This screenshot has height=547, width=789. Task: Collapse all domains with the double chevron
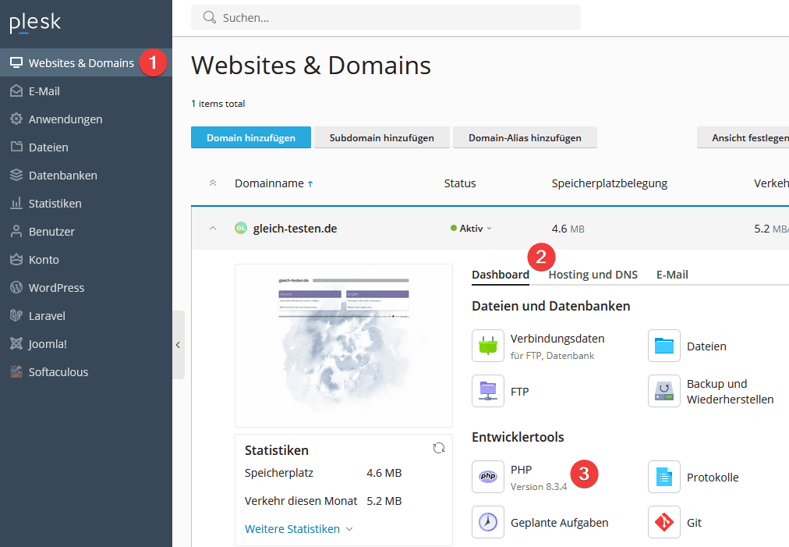pyautogui.click(x=212, y=183)
